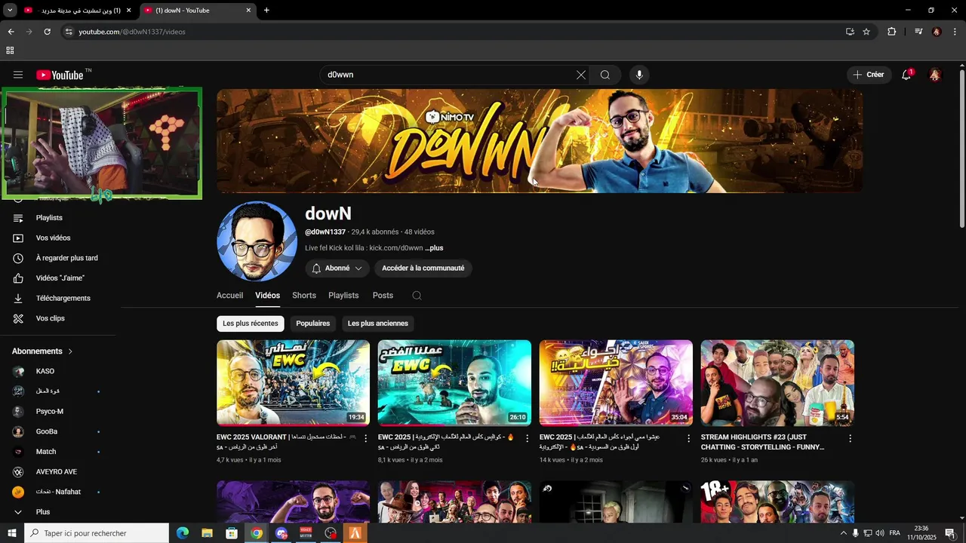Open the Abonné subscription dropdown
The image size is (966, 543).
point(337,268)
